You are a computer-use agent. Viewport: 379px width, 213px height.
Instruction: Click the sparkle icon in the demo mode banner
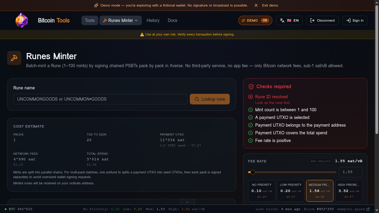[96, 5]
